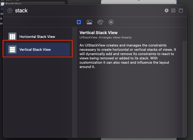Switch library to icon grid view
The height and width of the screenshot is (140, 193).
point(173,10)
